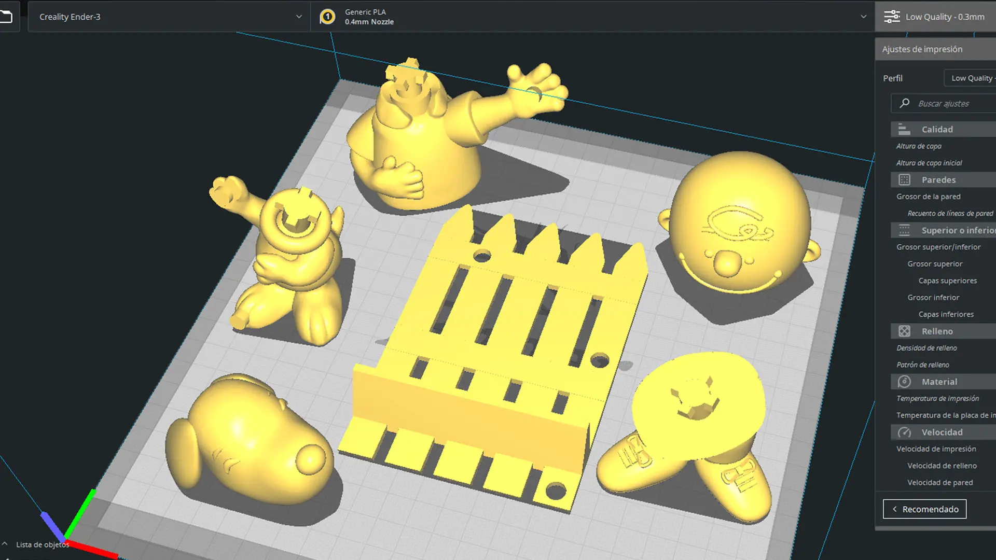This screenshot has width=996, height=560.
Task: Click the extruder 1 circle icon
Action: (x=327, y=17)
